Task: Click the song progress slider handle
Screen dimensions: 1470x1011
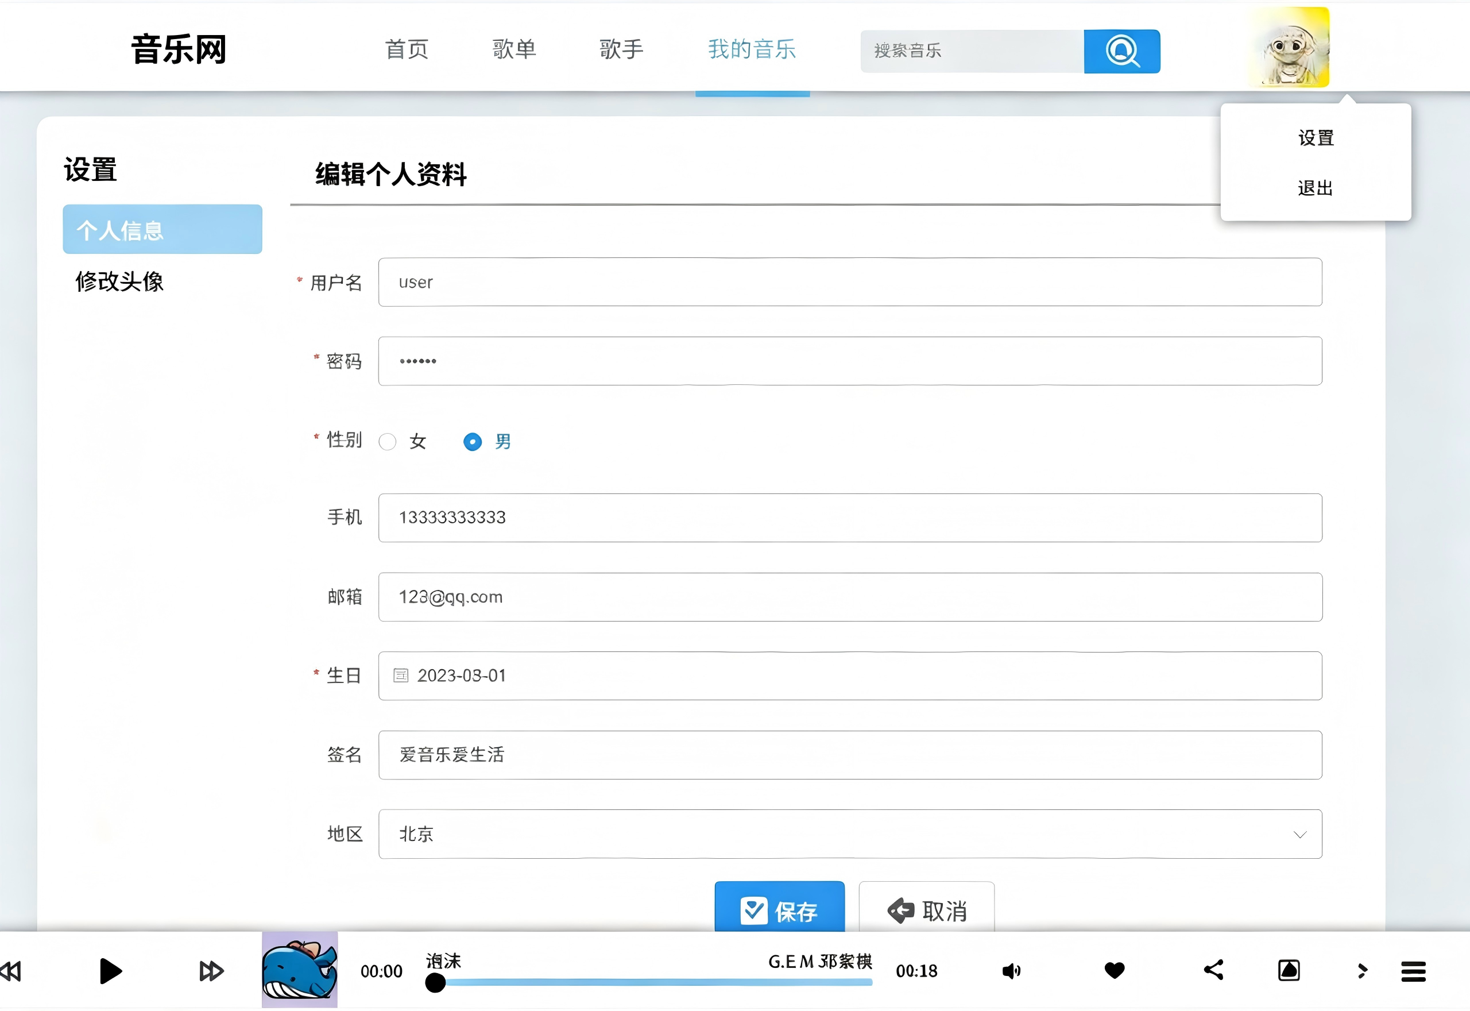Action: 435,982
